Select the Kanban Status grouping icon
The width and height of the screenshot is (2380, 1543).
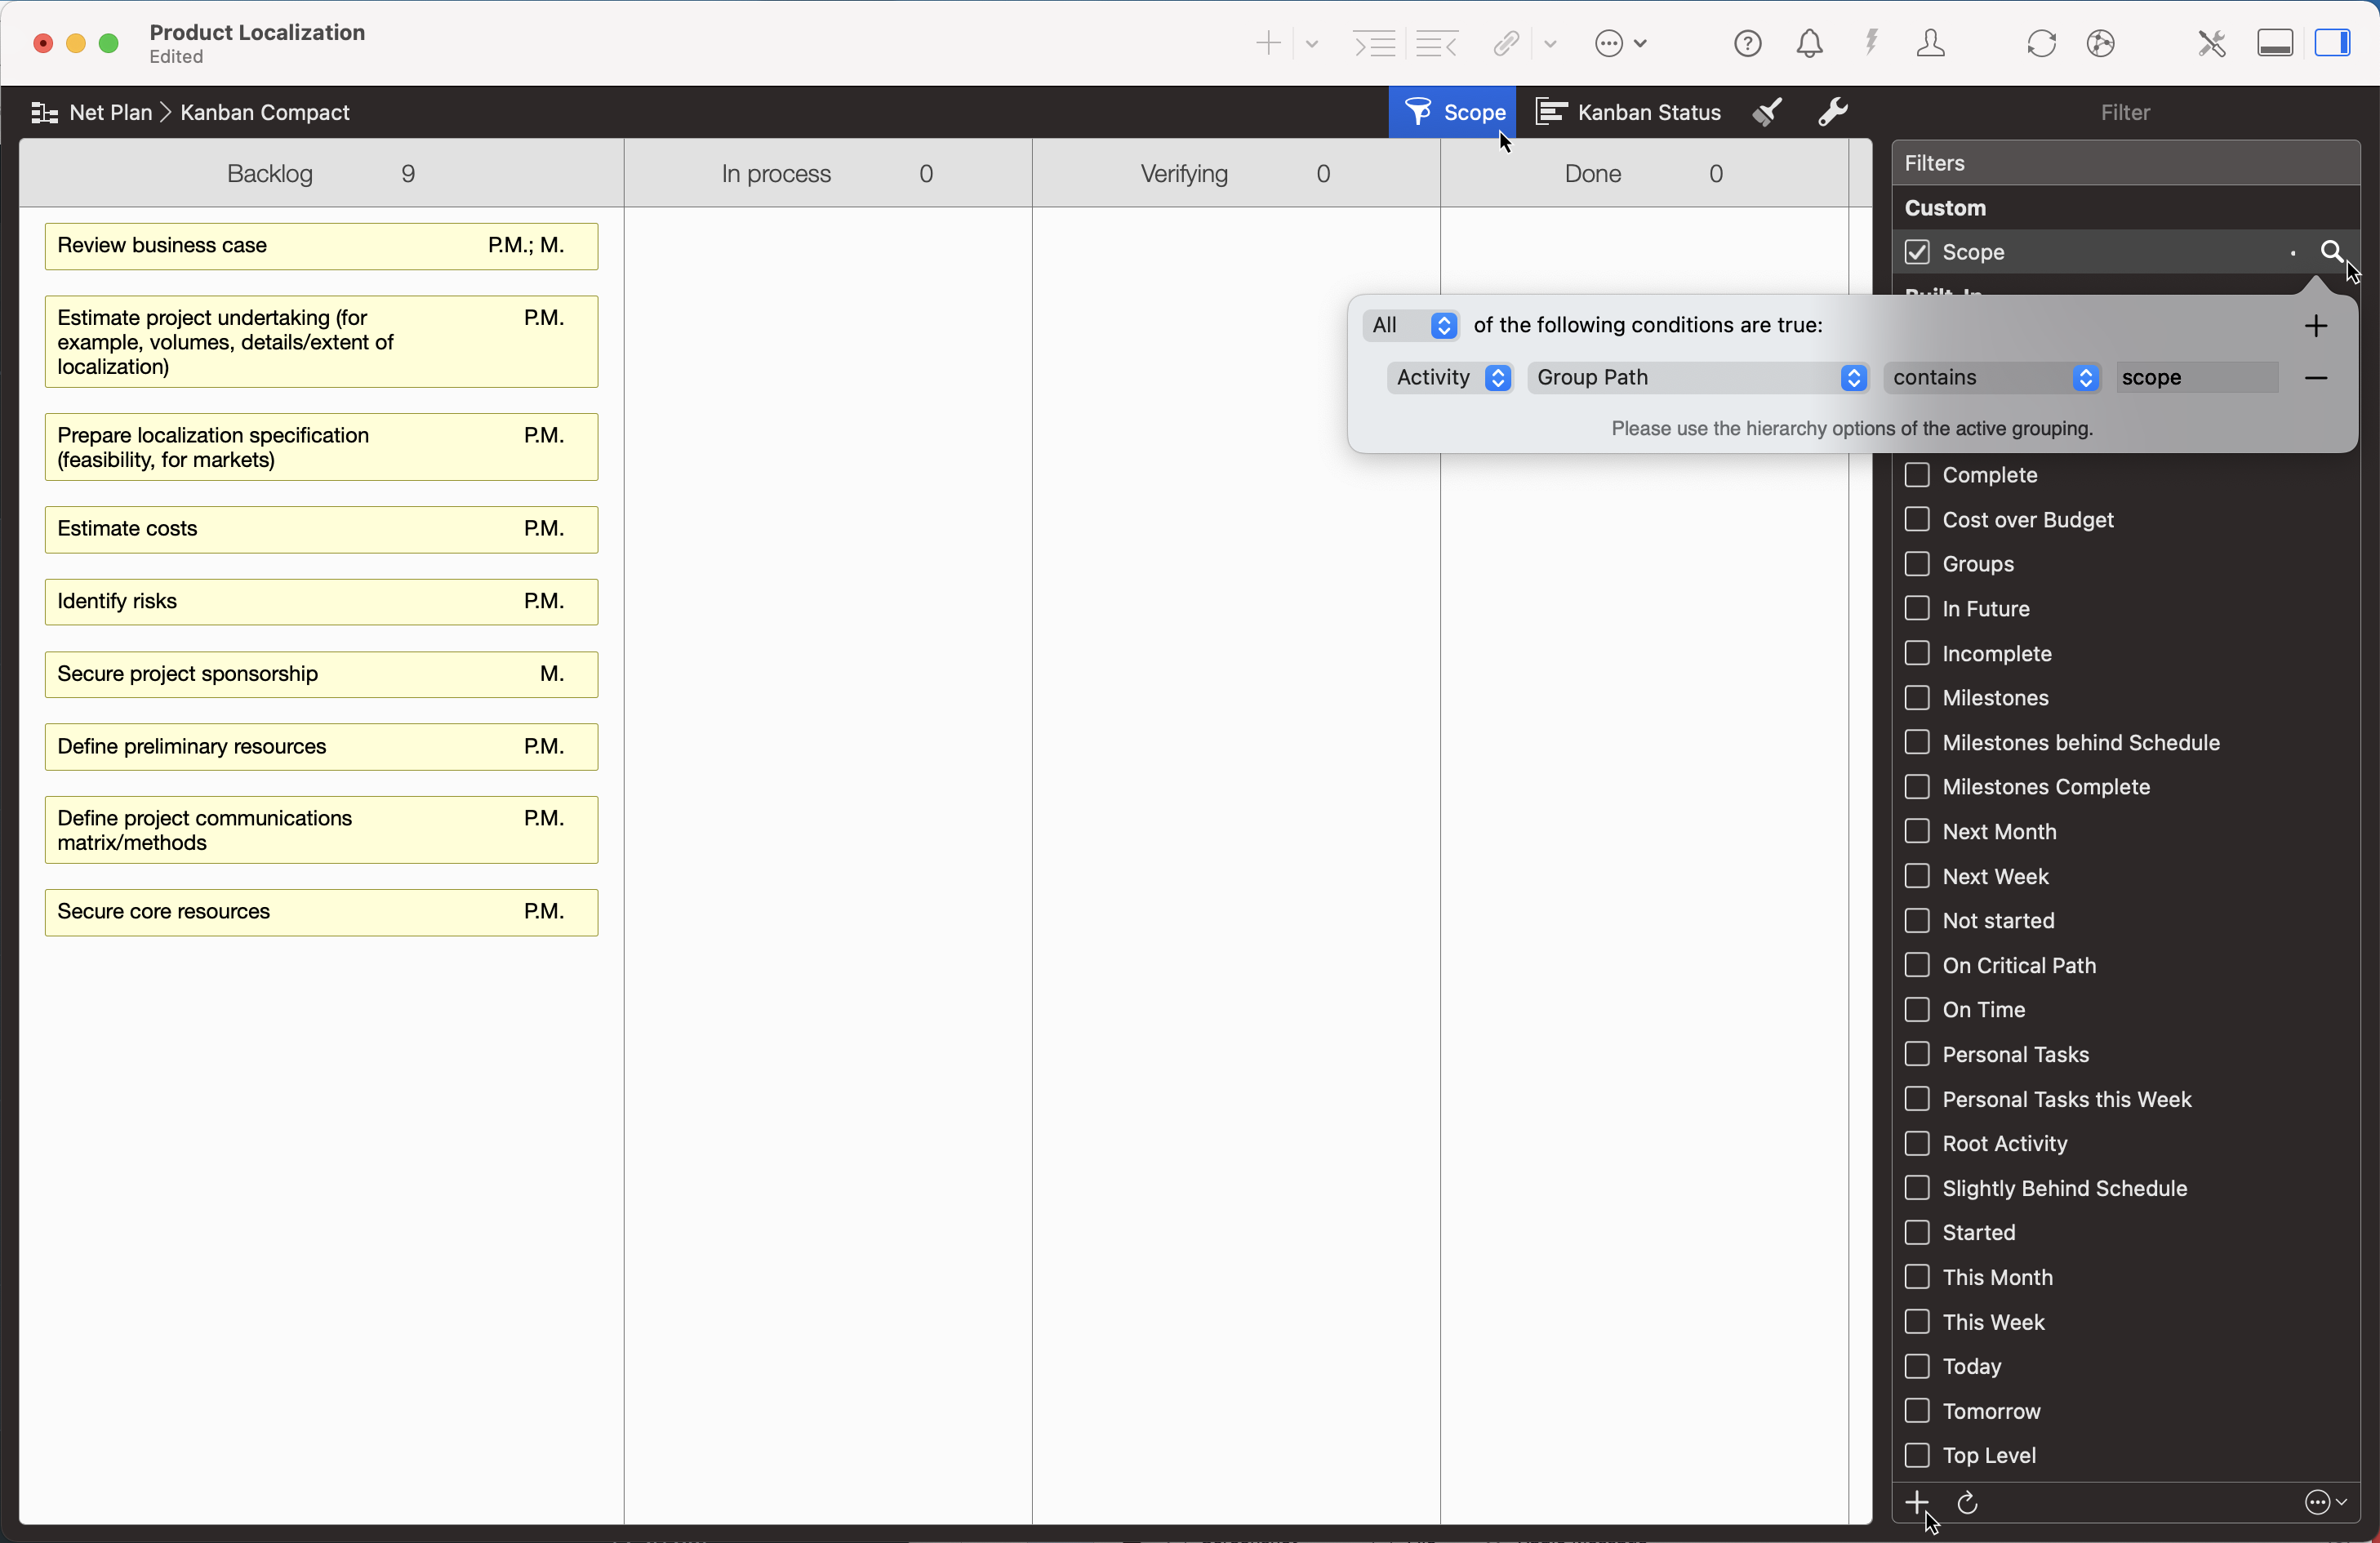tap(1552, 112)
